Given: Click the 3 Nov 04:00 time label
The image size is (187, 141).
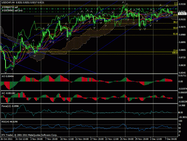Looking at the screenshot, I should pos(37,139).
